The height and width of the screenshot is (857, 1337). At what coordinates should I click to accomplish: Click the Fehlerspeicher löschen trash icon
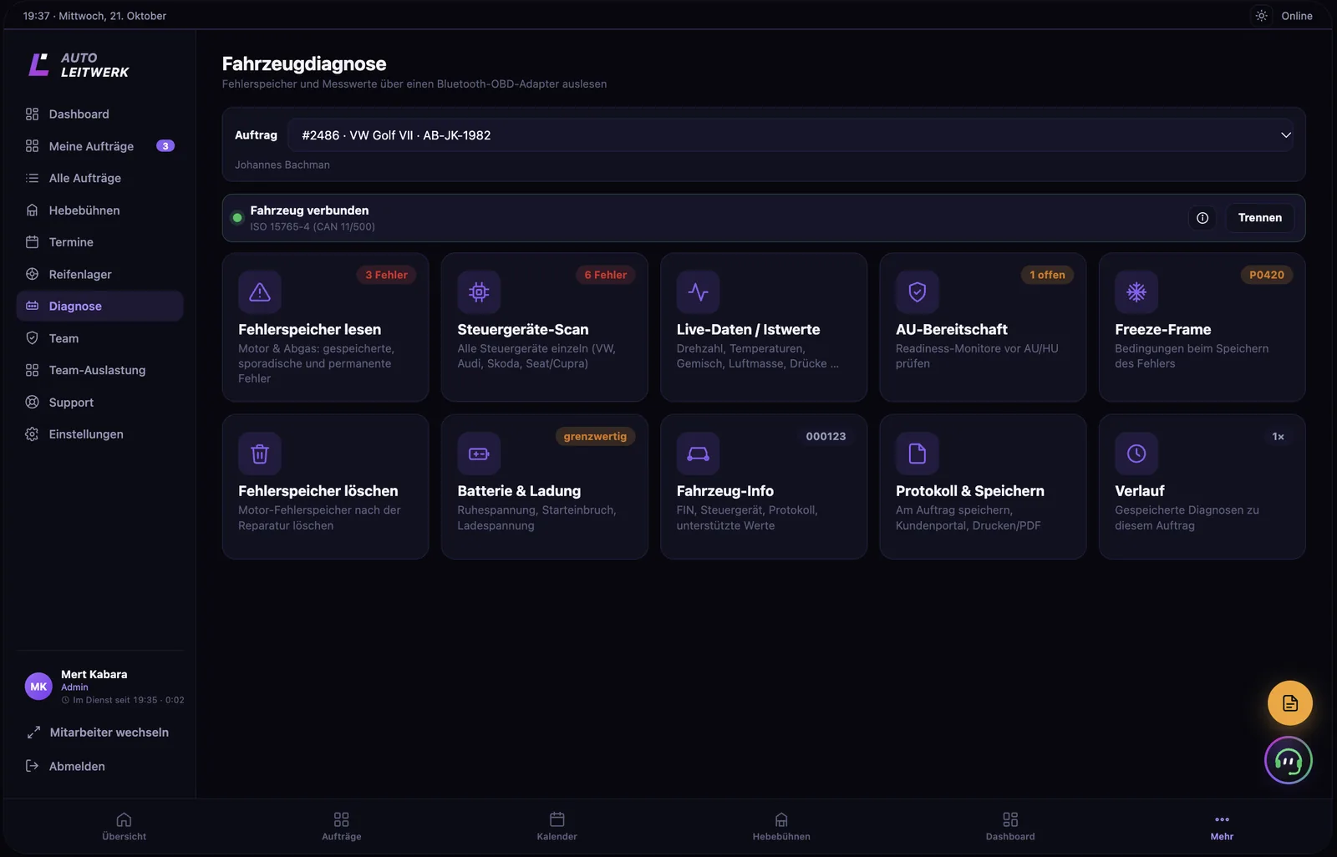260,454
